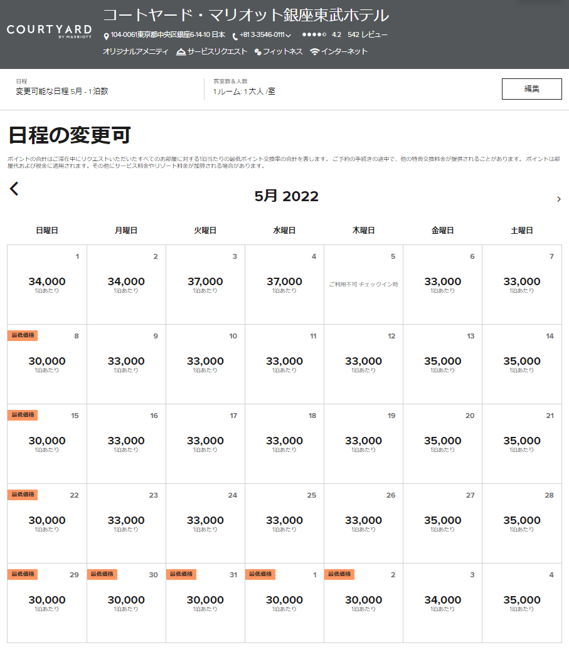The width and height of the screenshot is (569, 650).
Task: Click the internet Wi-Fi icon
Action: pos(314,52)
